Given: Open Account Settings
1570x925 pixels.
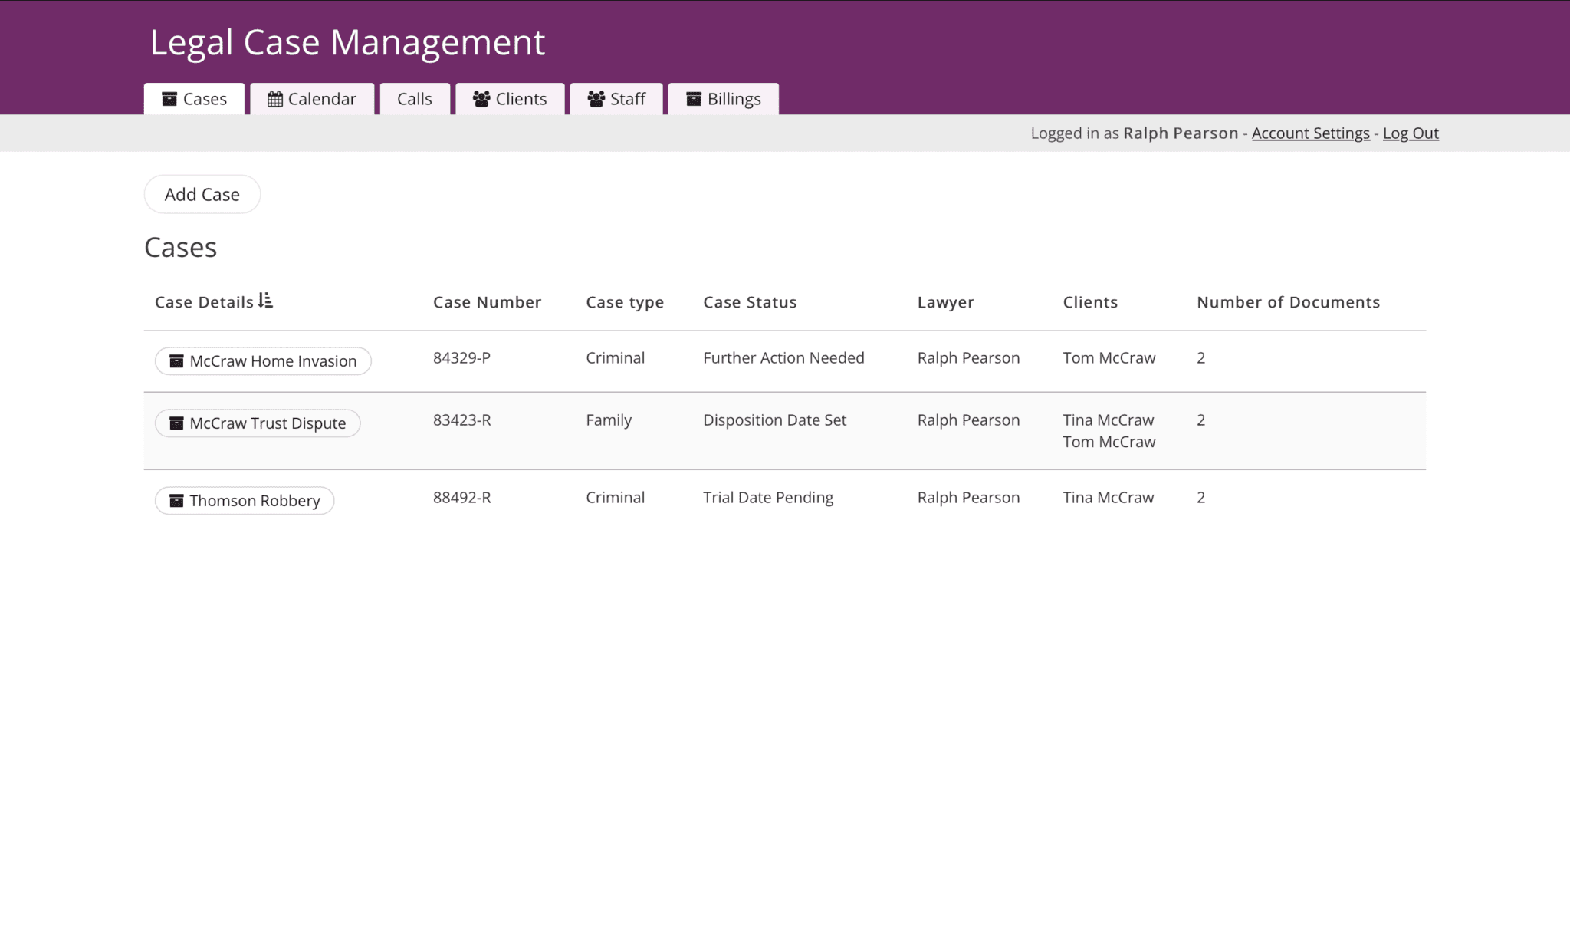Looking at the screenshot, I should click(x=1310, y=133).
